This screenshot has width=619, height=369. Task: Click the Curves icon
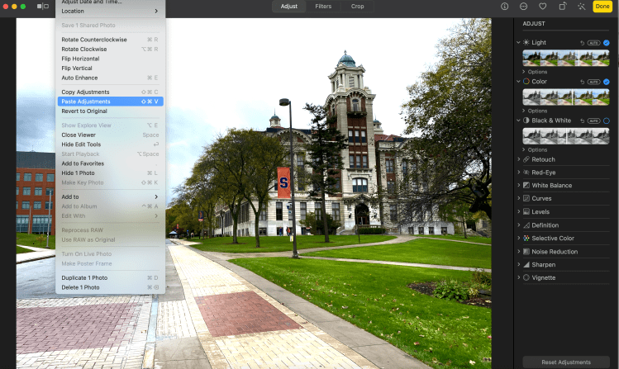click(x=526, y=198)
